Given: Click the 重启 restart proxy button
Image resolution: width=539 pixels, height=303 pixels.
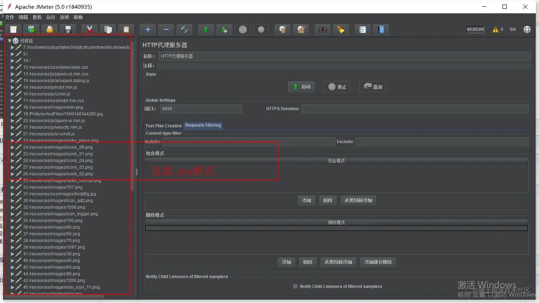Looking at the screenshot, I should tap(373, 87).
